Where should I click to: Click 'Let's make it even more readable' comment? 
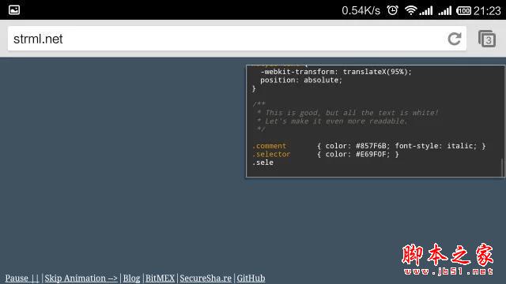[332, 121]
